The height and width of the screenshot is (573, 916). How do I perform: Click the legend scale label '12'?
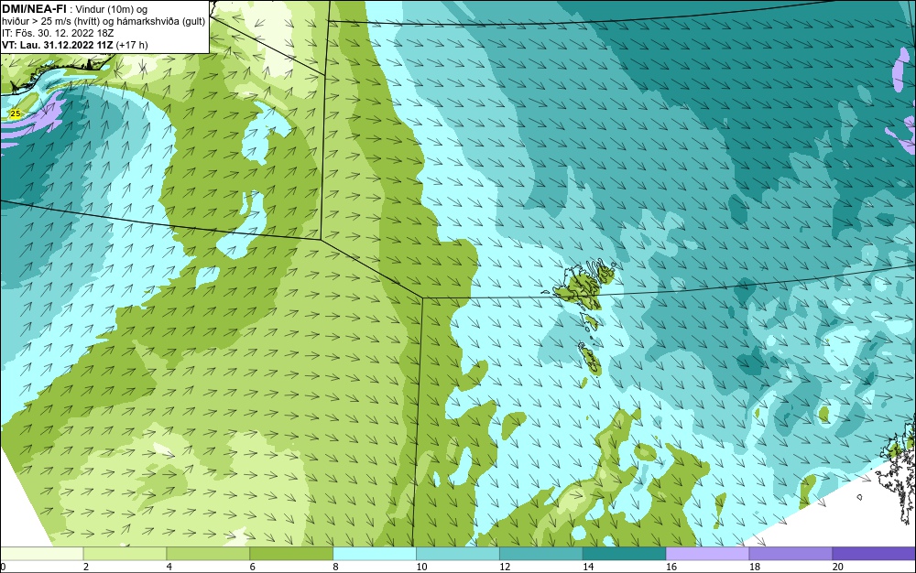(505, 567)
